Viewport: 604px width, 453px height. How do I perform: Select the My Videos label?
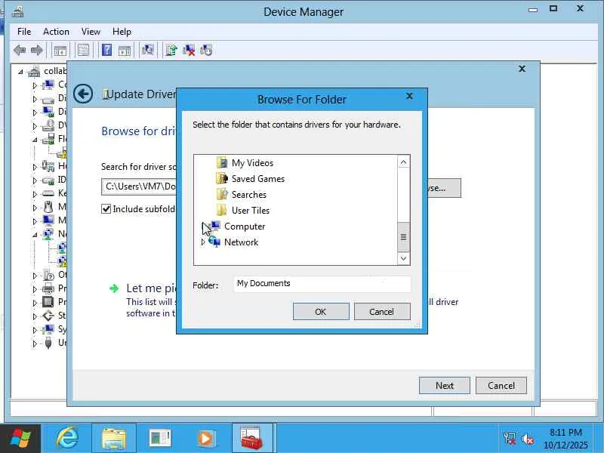[252, 163]
